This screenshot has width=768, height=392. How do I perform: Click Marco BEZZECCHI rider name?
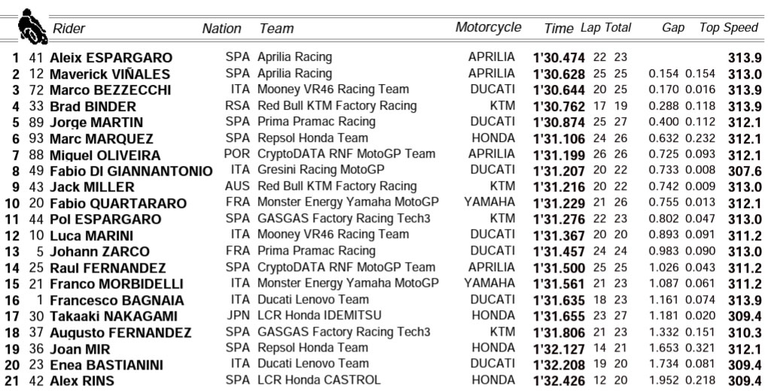click(x=110, y=90)
